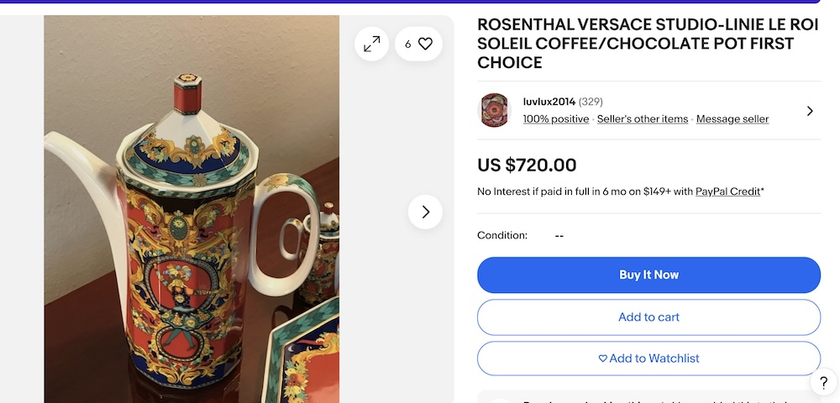The height and width of the screenshot is (403, 840).
Task: Click the Message seller link
Action: tap(732, 119)
